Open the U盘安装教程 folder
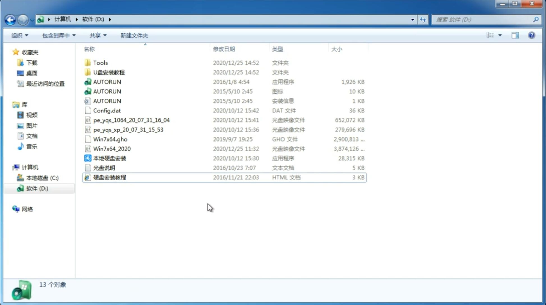Screen dimensions: 546x305 point(109,72)
